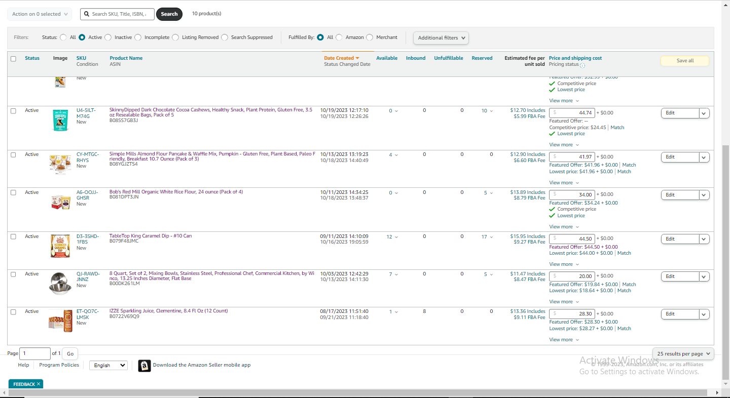Expand 'View more' for the Mixing Bowls listing

(x=564, y=302)
